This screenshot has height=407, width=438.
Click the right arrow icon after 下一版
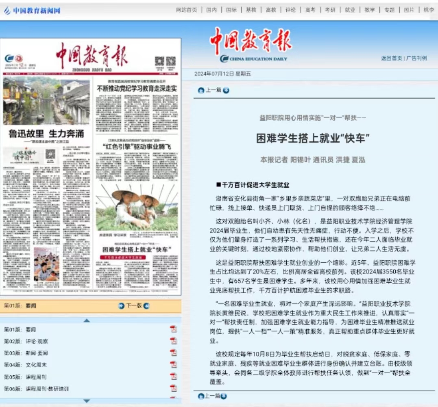pos(146,306)
